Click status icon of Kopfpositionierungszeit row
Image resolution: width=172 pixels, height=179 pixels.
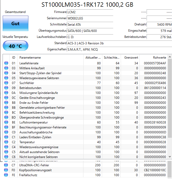[x=6, y=170]
